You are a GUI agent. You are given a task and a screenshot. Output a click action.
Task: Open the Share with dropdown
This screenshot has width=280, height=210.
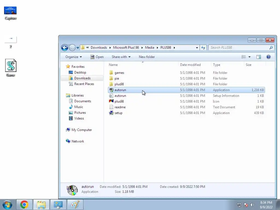point(121,57)
